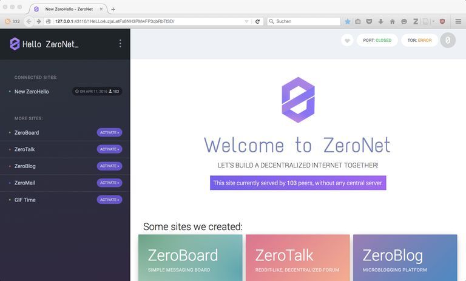The width and height of the screenshot is (466, 281).
Task: Click the large purple ZeroNet logo
Action: point(298,100)
